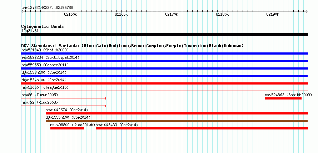The image size is (318, 153).
Task: Open dgv1534n100 (Coe2014) variant label
Action: [44, 80]
